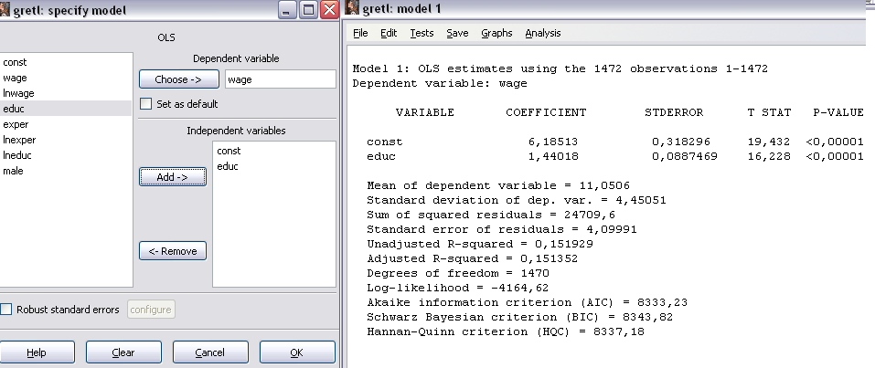
Task: Minimize the specify model dialog
Action: click(287, 10)
